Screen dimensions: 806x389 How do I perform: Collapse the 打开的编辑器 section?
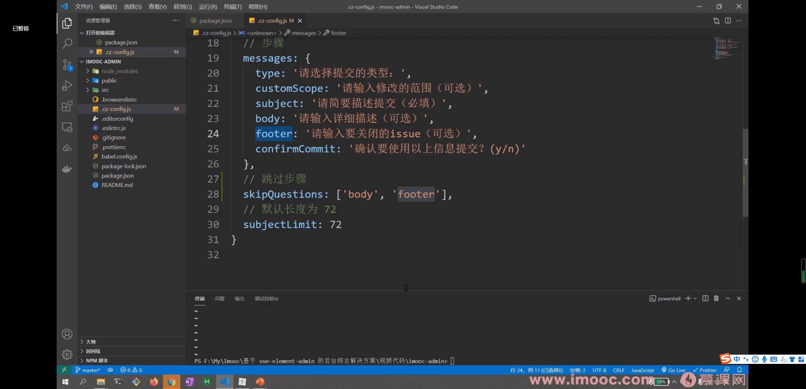[132, 33]
